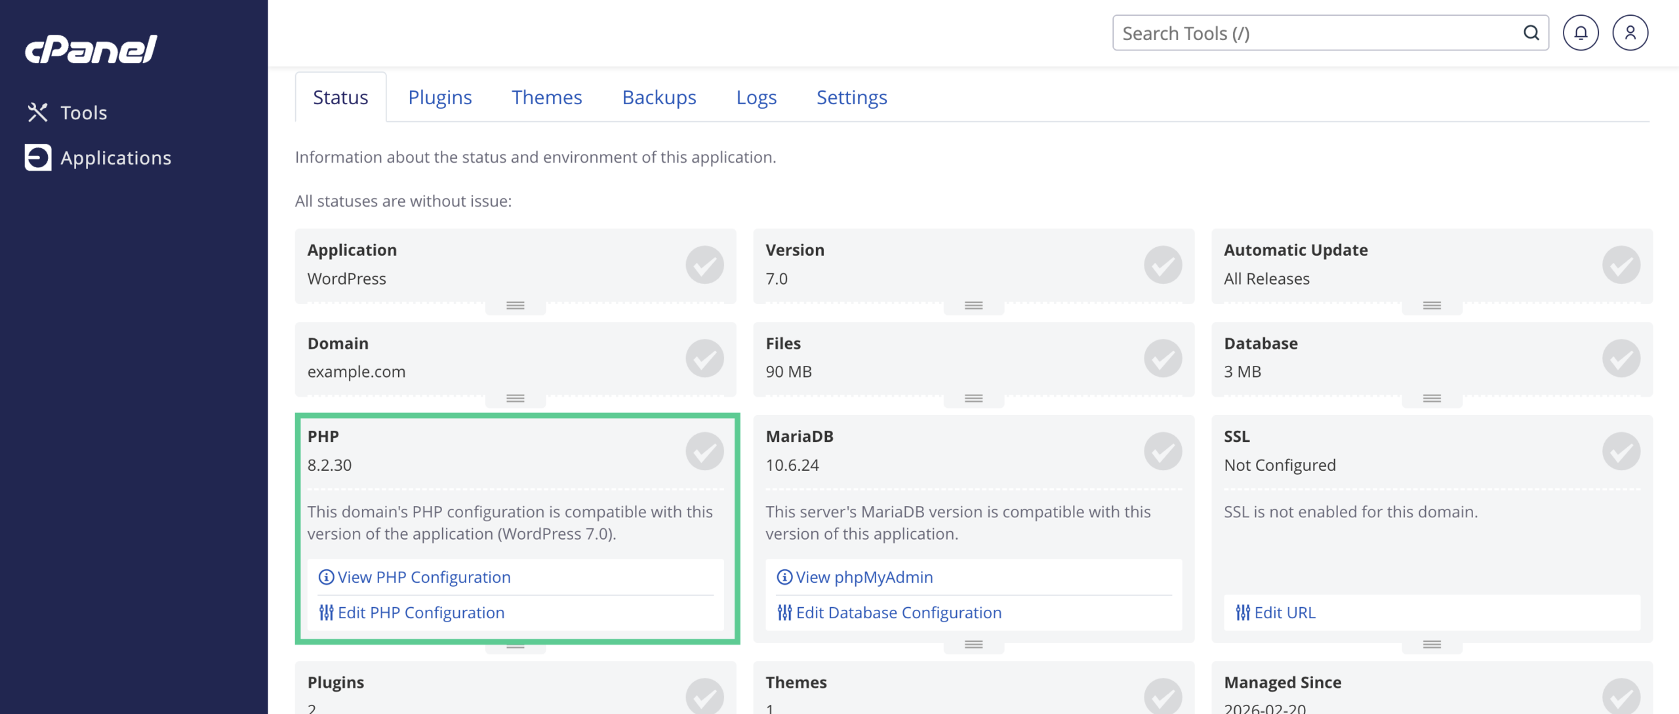Go to the Settings tab

pos(851,97)
